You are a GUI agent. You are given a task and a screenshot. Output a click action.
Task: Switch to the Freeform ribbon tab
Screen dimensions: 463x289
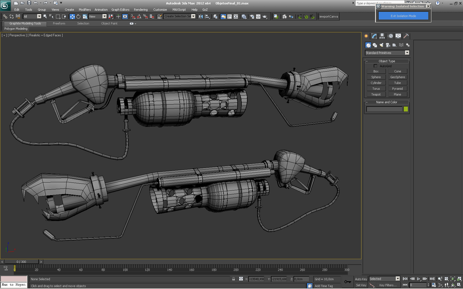tap(59, 24)
